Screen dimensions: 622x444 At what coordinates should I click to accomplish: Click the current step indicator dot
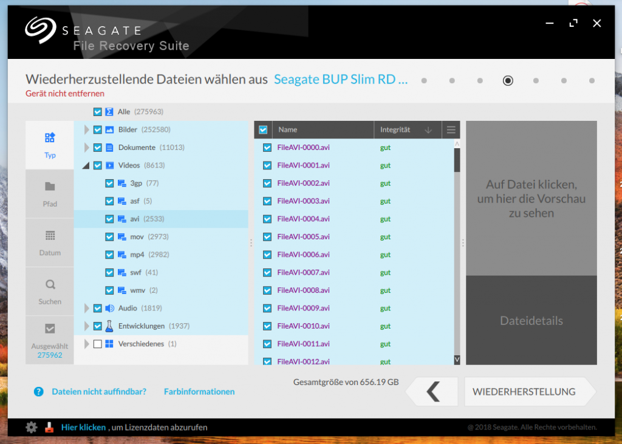[508, 81]
